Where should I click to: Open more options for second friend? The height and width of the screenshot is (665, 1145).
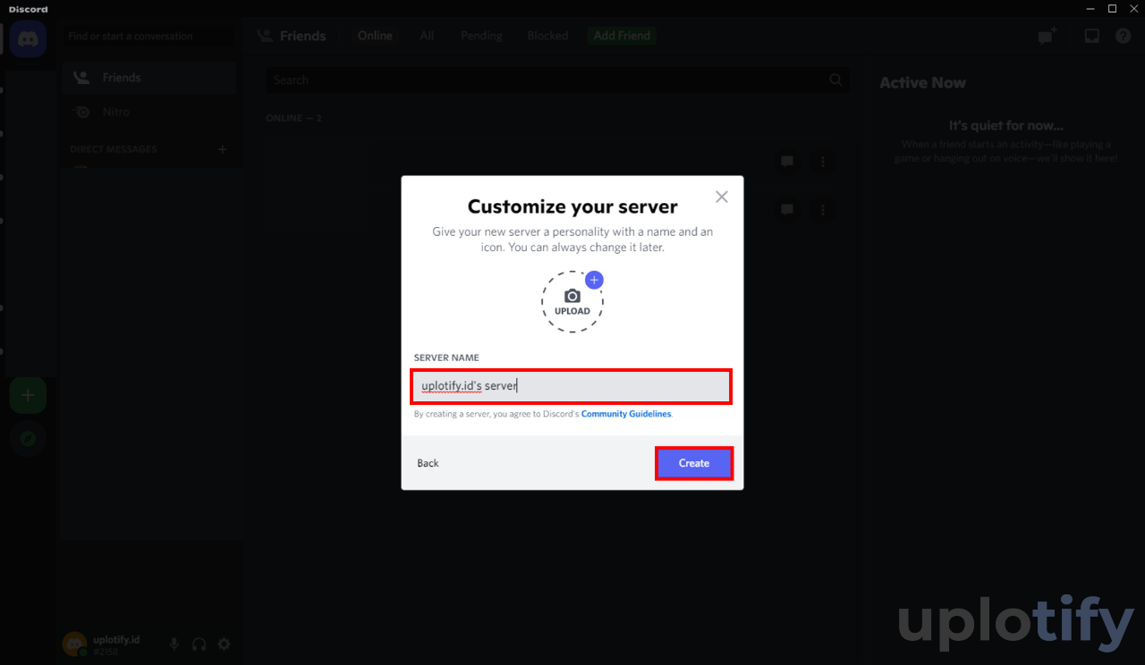pos(823,210)
